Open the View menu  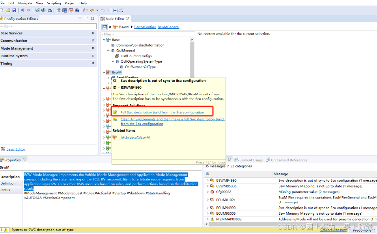pos(39,3)
